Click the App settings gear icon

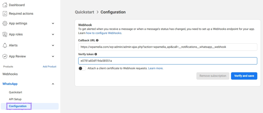[x=5, y=23]
